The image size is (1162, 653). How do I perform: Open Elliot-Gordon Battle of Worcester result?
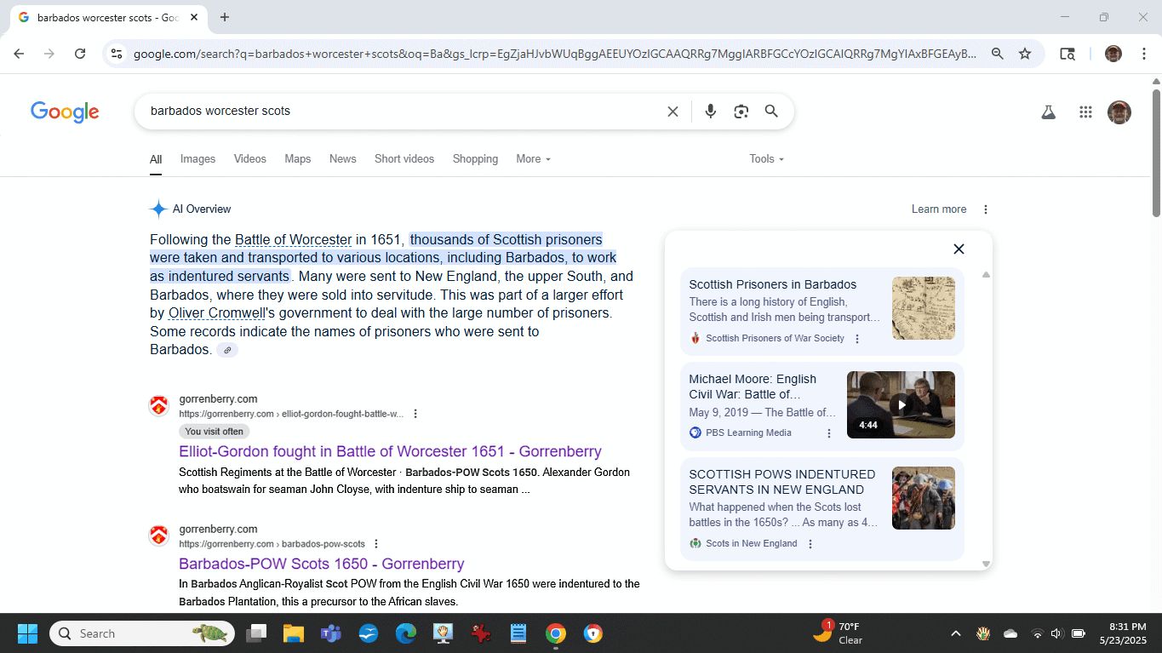click(x=390, y=451)
